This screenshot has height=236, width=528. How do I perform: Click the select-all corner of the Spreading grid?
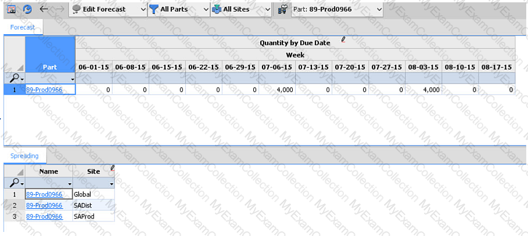[x=15, y=171]
